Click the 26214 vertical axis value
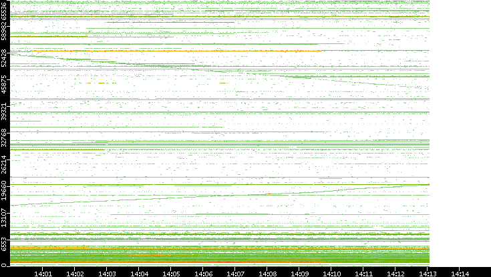The image size is (491, 277). tap(5, 165)
